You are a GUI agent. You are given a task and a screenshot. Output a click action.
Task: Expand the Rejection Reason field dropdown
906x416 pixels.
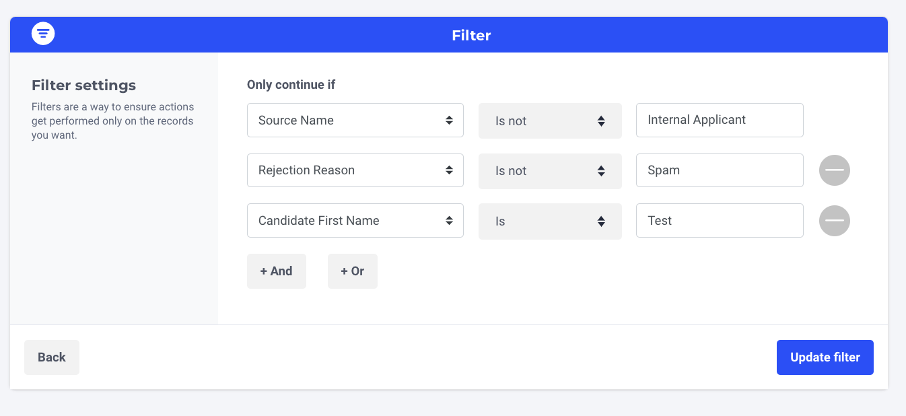[x=355, y=170]
